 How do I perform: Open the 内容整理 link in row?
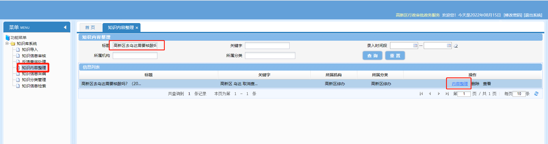click(460, 84)
